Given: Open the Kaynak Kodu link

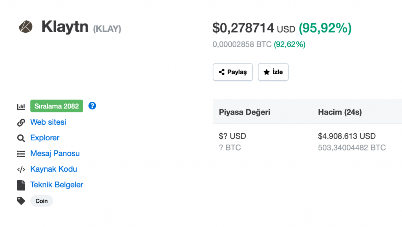Looking at the screenshot, I should (x=54, y=169).
